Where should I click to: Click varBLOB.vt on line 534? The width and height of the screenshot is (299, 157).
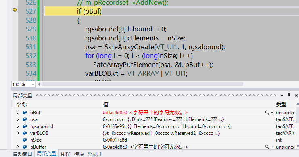(102, 73)
